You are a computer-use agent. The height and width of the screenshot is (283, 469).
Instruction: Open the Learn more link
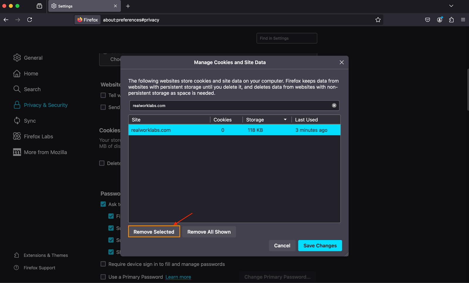tap(178, 277)
